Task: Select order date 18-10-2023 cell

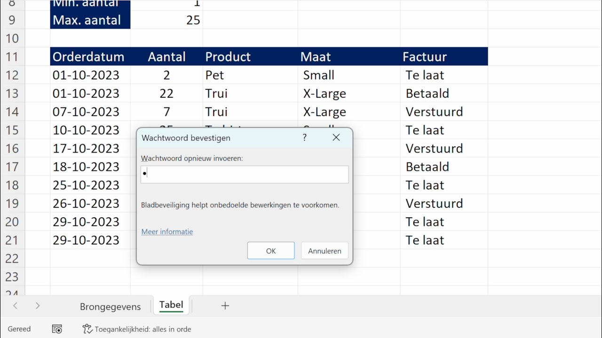Action: [x=90, y=167]
